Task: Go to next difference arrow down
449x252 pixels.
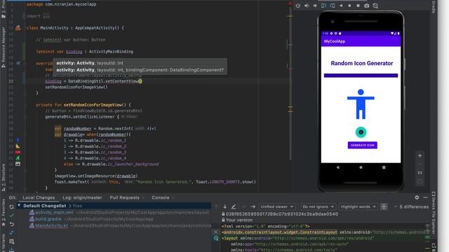Action: [224, 206]
